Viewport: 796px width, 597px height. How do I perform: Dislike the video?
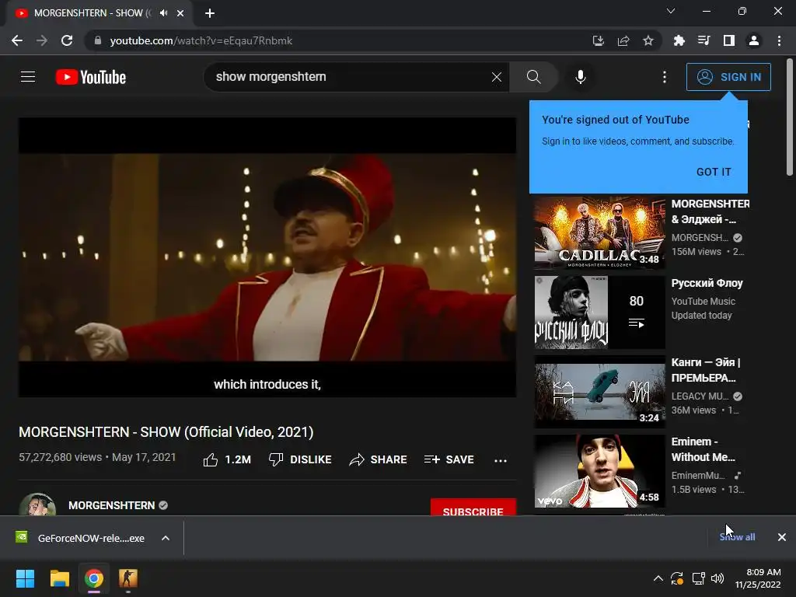tap(300, 459)
